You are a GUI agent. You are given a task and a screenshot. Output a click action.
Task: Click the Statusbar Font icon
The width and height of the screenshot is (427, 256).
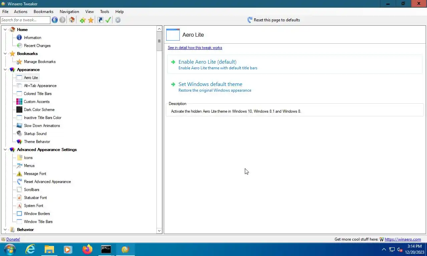(19, 198)
